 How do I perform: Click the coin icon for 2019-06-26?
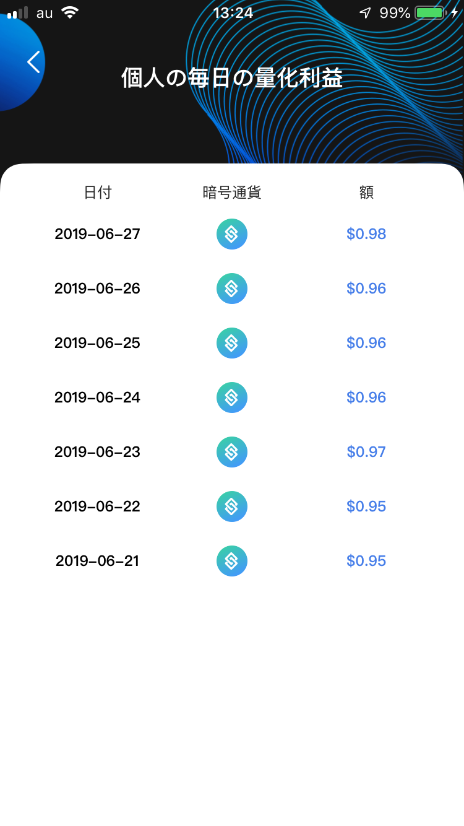click(232, 289)
